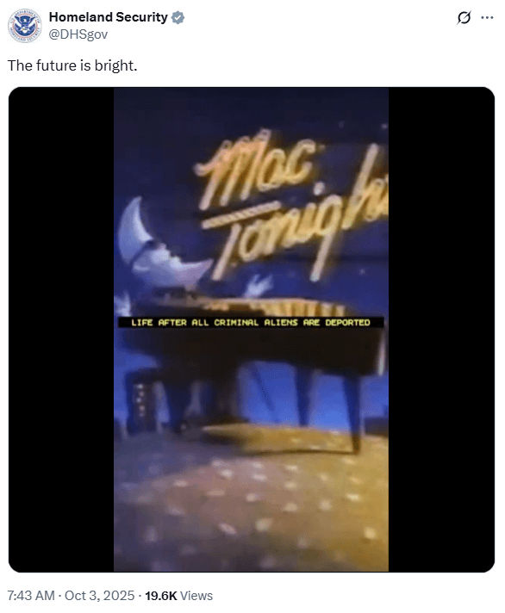Screen dimensions: 505x613
Task: Open the Homeland Security display name
Action: click(108, 17)
